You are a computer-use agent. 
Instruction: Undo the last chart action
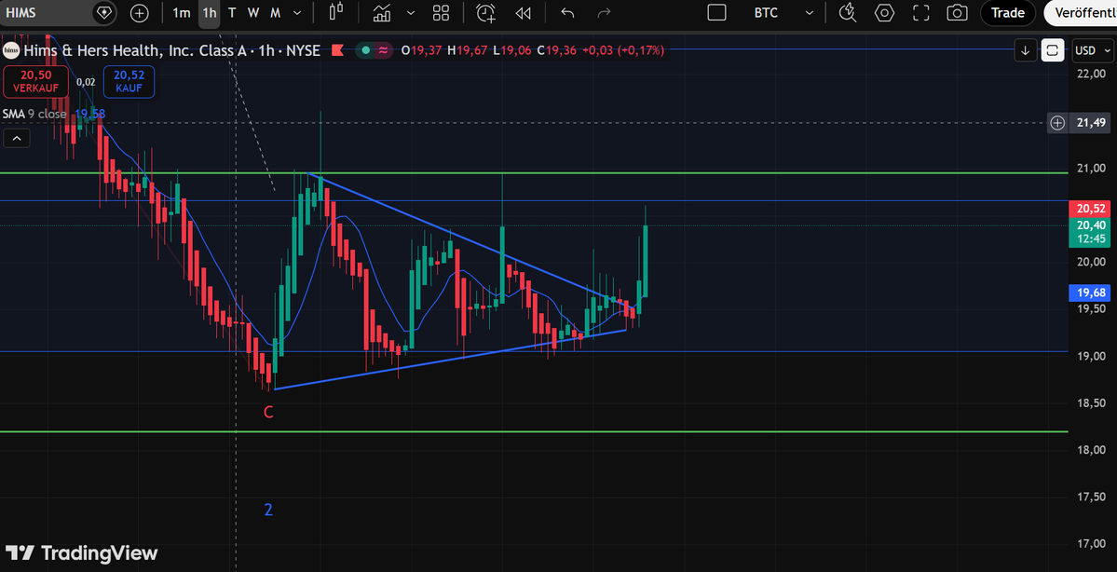(567, 13)
